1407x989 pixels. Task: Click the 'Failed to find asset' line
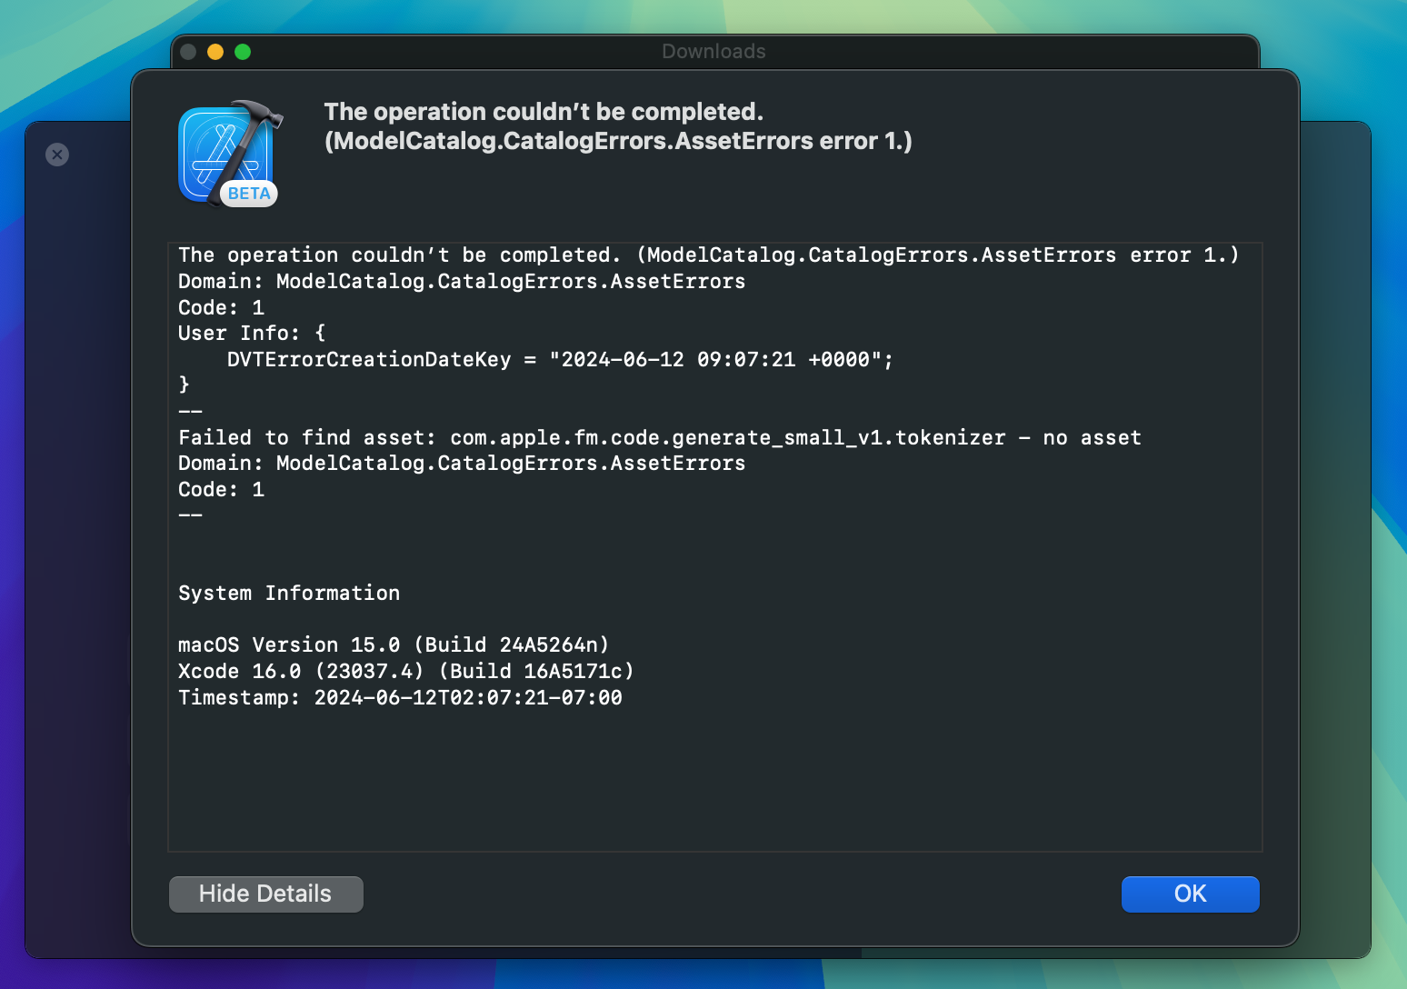click(660, 438)
